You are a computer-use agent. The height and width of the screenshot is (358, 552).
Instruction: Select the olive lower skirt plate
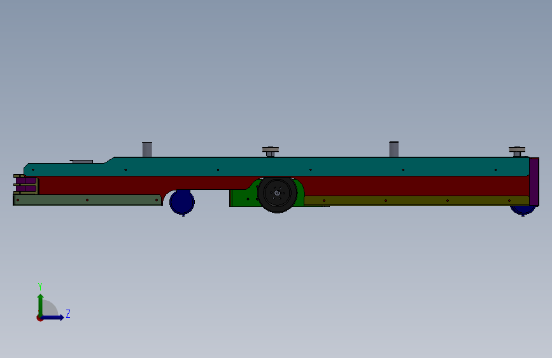pyautogui.click(x=416, y=201)
